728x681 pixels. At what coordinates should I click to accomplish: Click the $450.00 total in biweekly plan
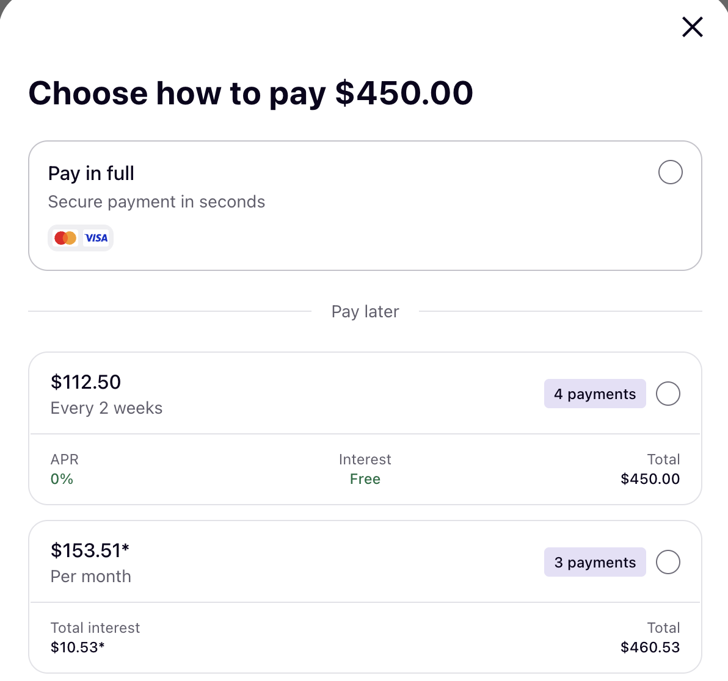click(x=650, y=479)
